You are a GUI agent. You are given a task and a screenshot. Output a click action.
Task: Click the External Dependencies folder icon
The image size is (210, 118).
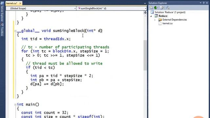pyautogui.click(x=160, y=20)
